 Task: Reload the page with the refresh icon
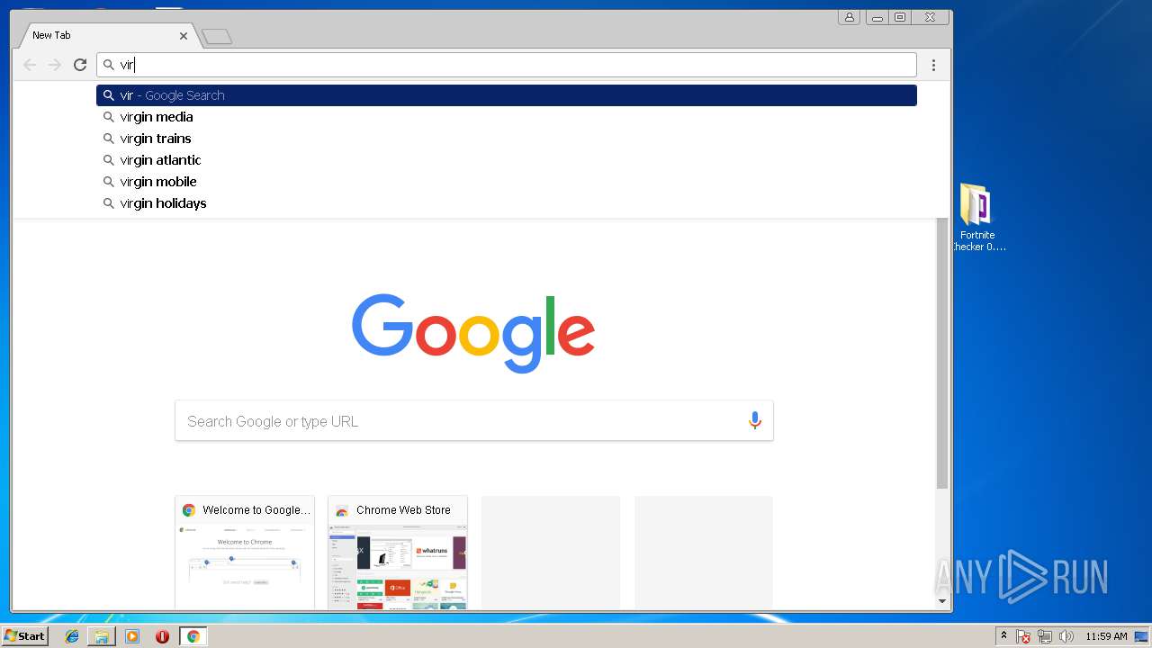(80, 65)
